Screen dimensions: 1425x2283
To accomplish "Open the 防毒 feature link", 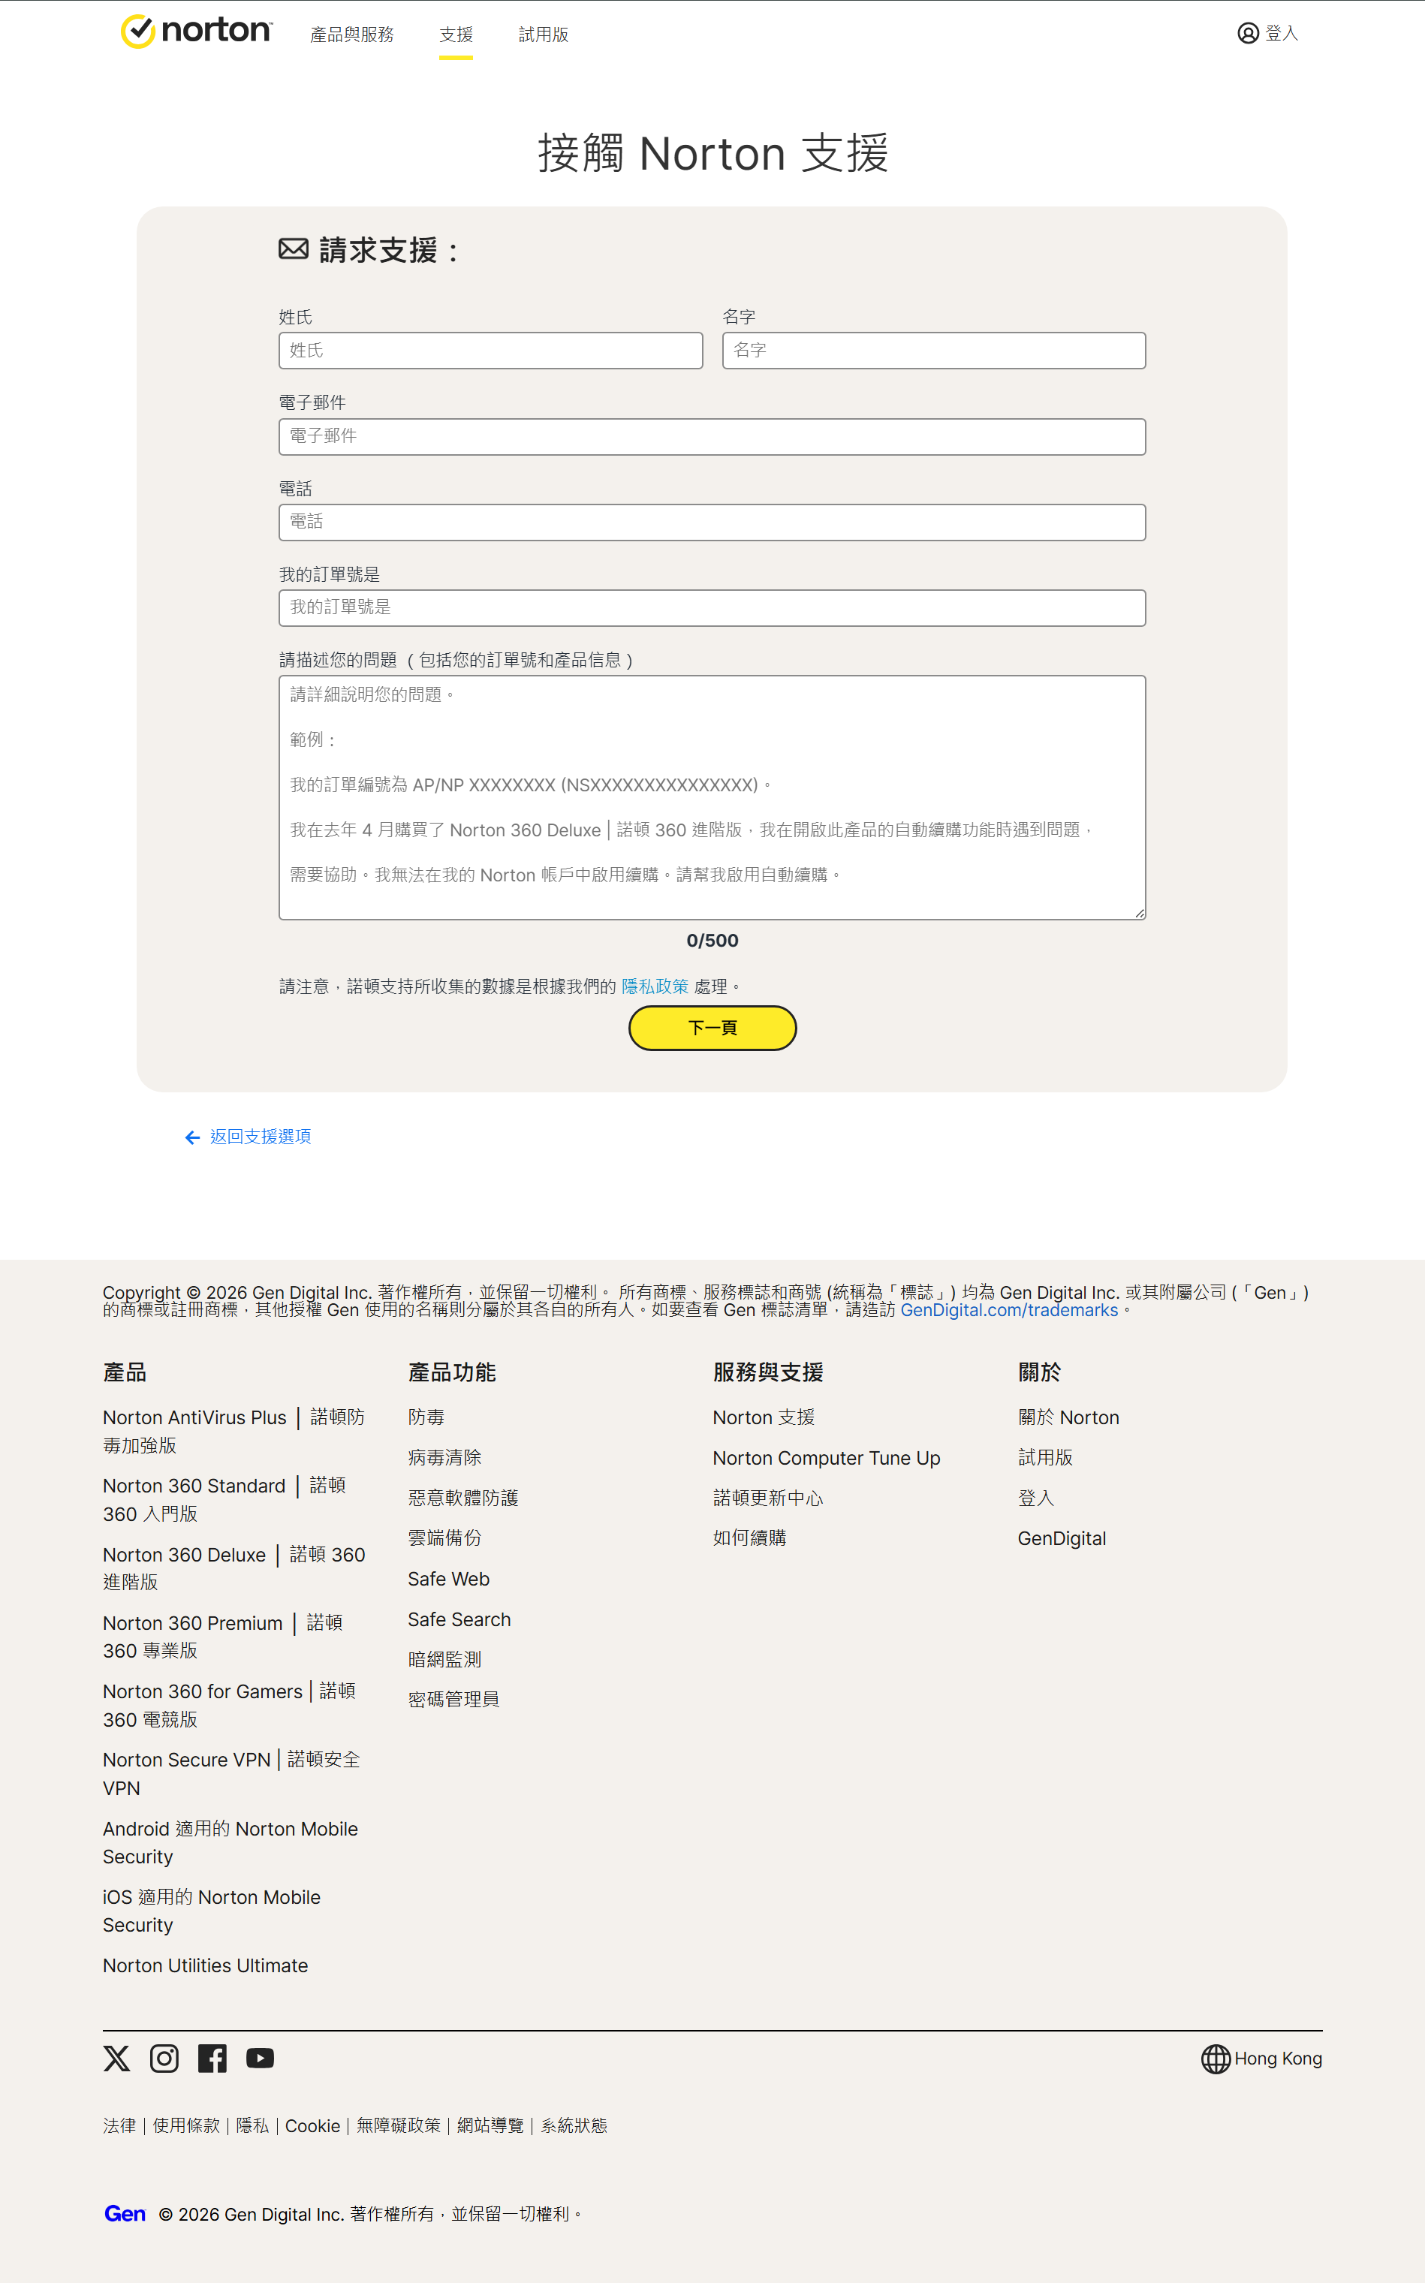I will pyautogui.click(x=426, y=1417).
